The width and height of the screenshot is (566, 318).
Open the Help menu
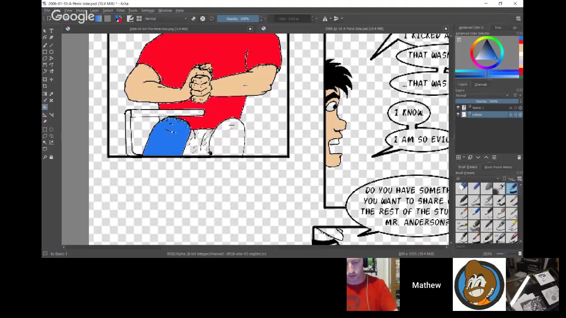(180, 10)
